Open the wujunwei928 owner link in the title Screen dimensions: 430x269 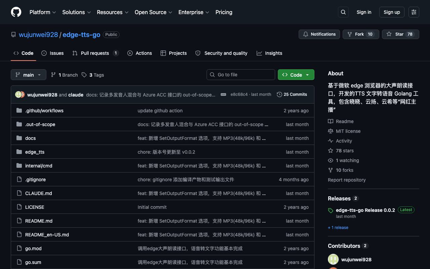tap(38, 35)
